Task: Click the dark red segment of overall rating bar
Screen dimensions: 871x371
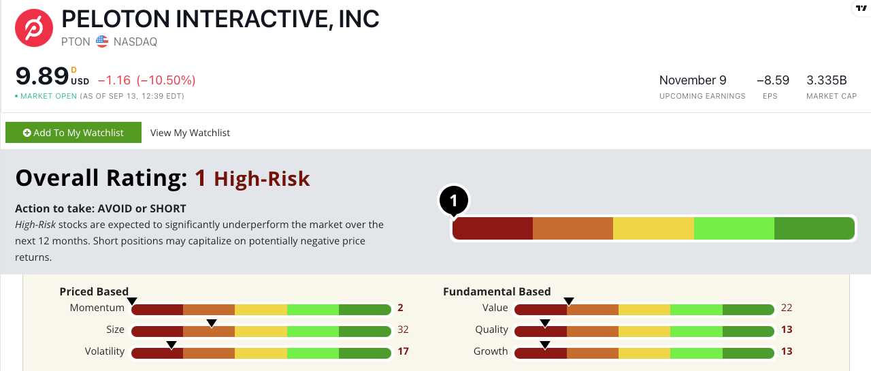Action: pyautogui.click(x=493, y=228)
